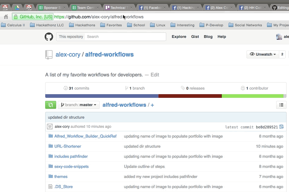Viewport: 289px width, 192px height.
Task: Open the P-Develop bookmarks folder
Action: (x=211, y=25)
